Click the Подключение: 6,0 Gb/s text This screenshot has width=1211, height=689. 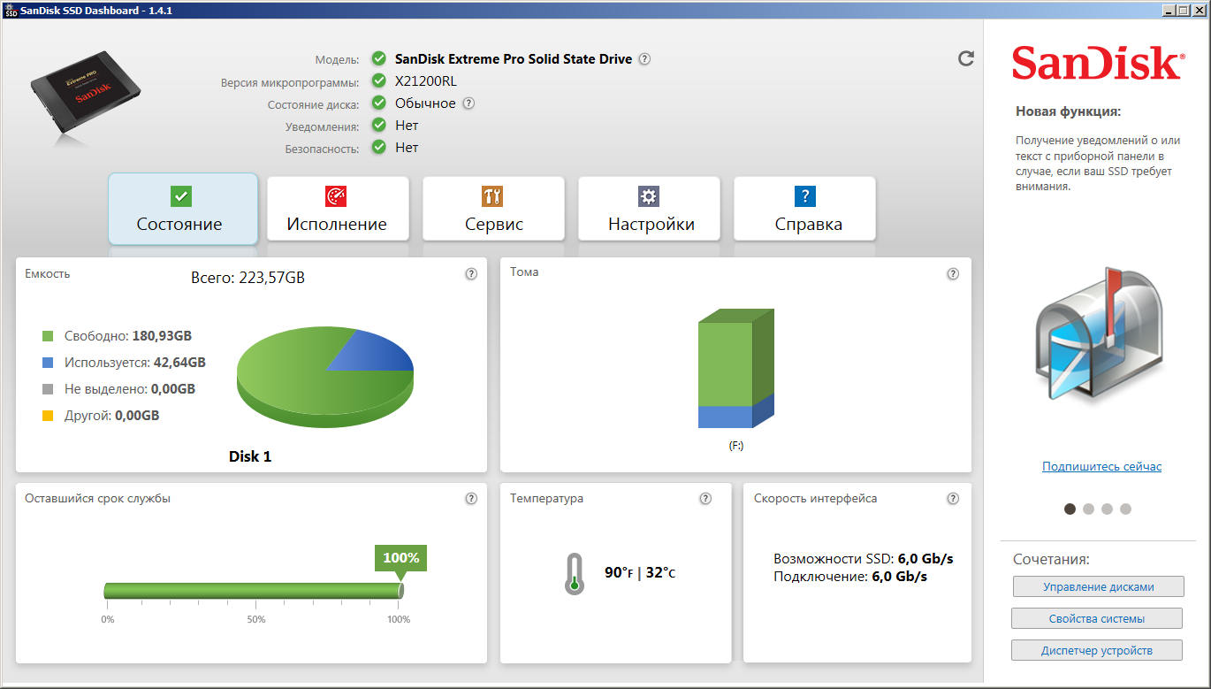click(850, 577)
